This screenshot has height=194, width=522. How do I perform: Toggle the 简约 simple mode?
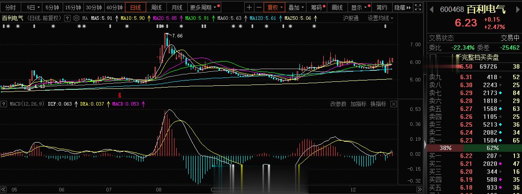coord(382,7)
